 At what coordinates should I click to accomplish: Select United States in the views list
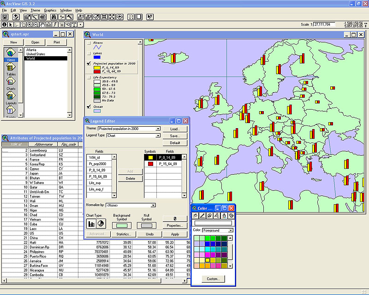click(36, 54)
